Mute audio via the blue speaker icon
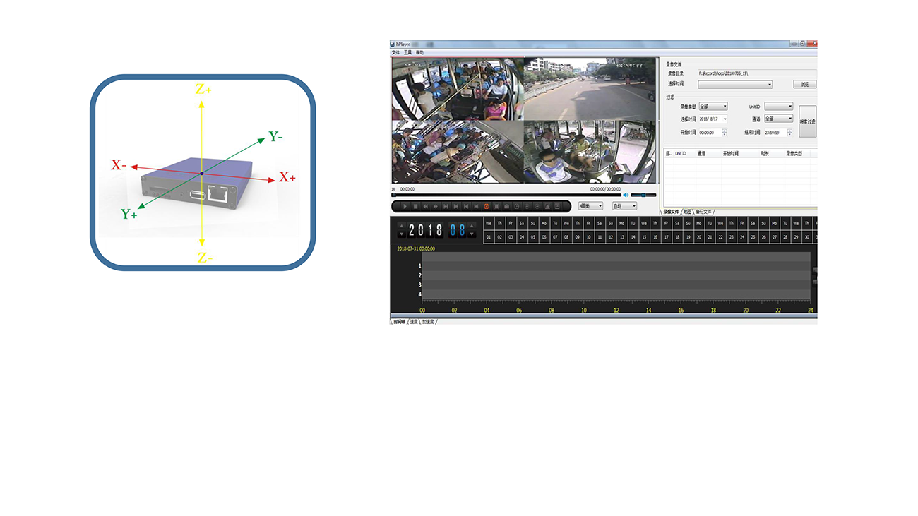 pos(626,195)
